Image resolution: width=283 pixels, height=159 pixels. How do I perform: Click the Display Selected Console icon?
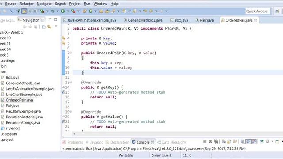click(267, 141)
